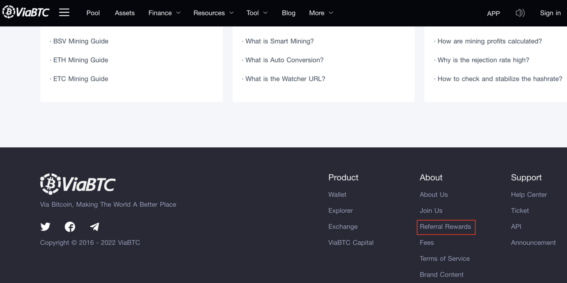The width and height of the screenshot is (567, 283).
Task: Open Terms of Service link
Action: pyautogui.click(x=445, y=259)
